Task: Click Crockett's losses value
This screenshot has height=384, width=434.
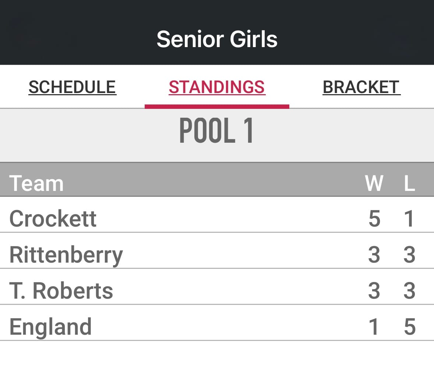Action: coord(409,218)
